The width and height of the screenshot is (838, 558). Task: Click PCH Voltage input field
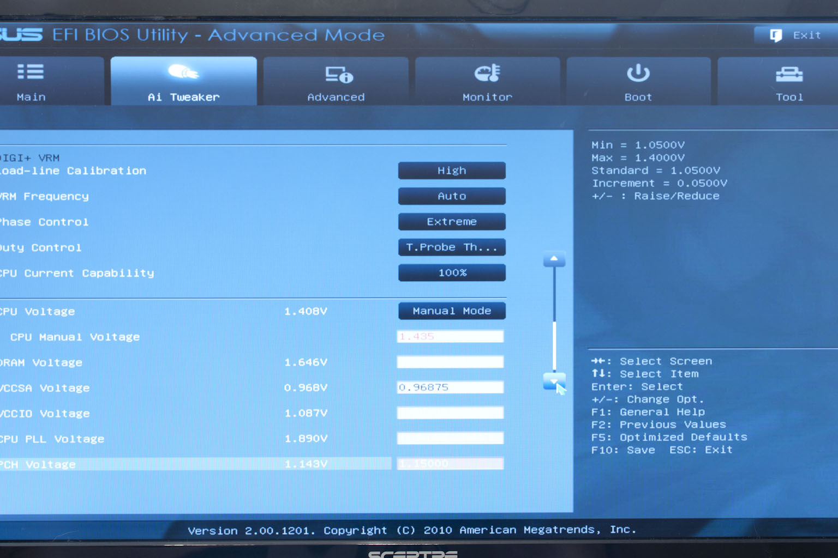tap(450, 464)
